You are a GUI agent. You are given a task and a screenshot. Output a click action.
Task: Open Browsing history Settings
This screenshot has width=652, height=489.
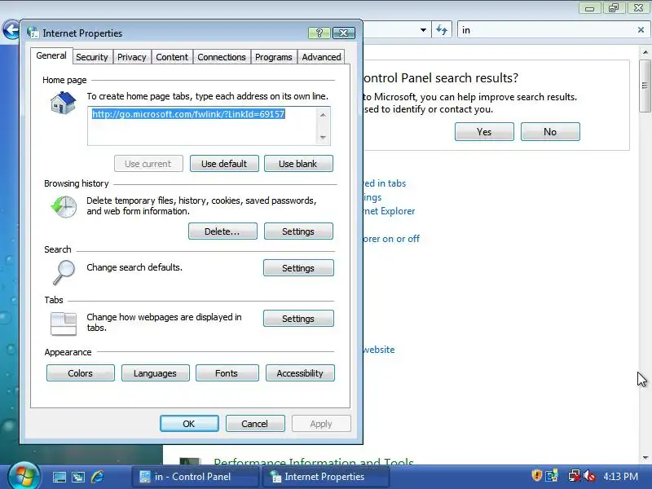click(298, 231)
